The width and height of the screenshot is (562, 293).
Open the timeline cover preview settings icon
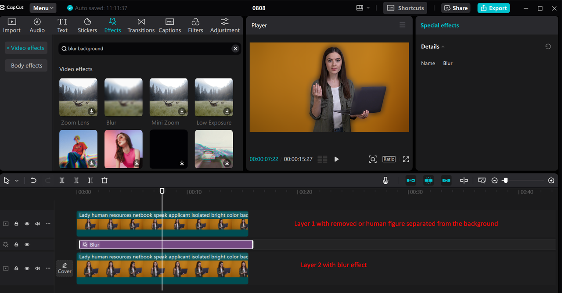[482, 180]
